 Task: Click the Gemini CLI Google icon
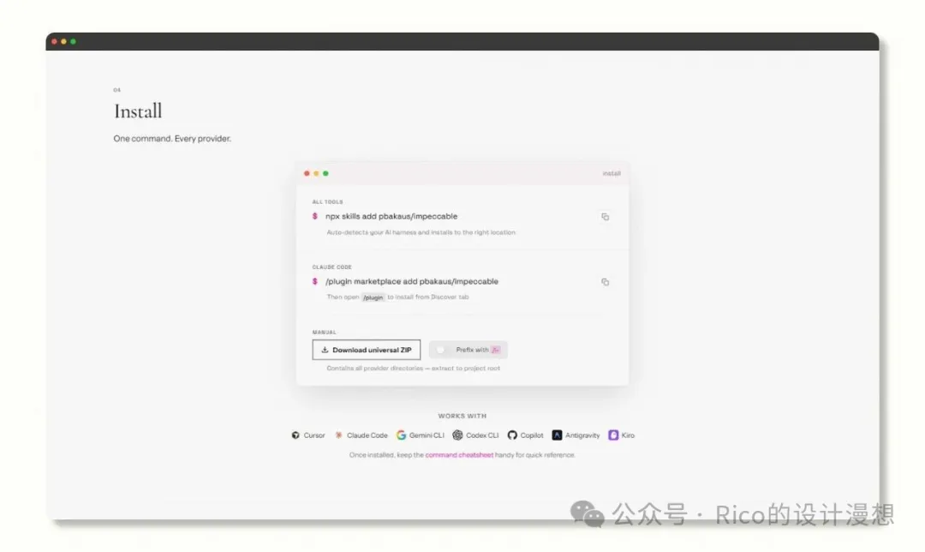[x=401, y=435]
